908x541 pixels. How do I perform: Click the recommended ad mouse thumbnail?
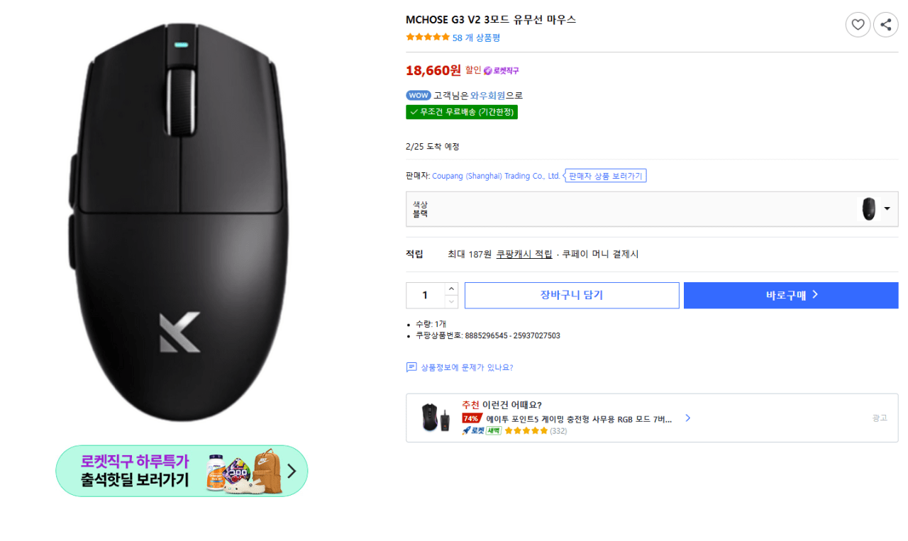click(x=434, y=418)
